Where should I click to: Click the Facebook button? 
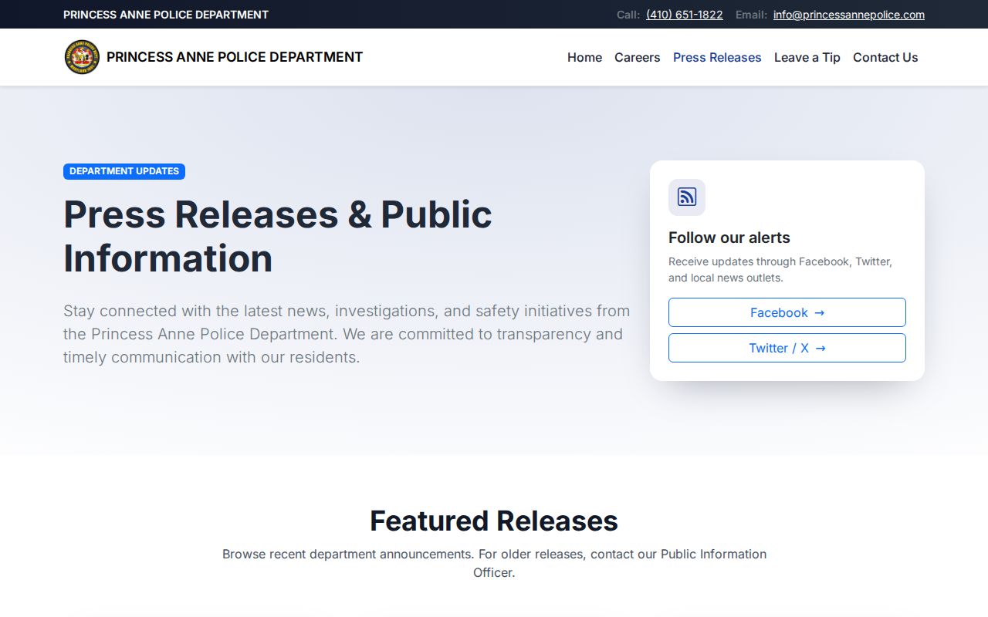point(787,312)
